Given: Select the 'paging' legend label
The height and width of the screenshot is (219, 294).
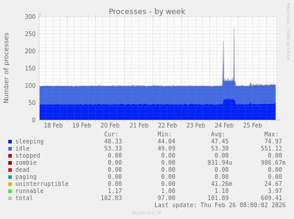Looking at the screenshot, I should click(x=26, y=177).
